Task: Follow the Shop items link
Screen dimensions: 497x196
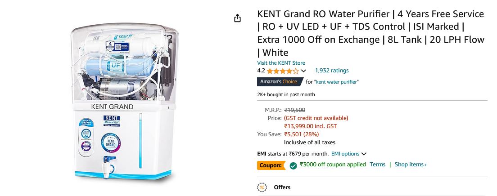Action: click(410, 165)
